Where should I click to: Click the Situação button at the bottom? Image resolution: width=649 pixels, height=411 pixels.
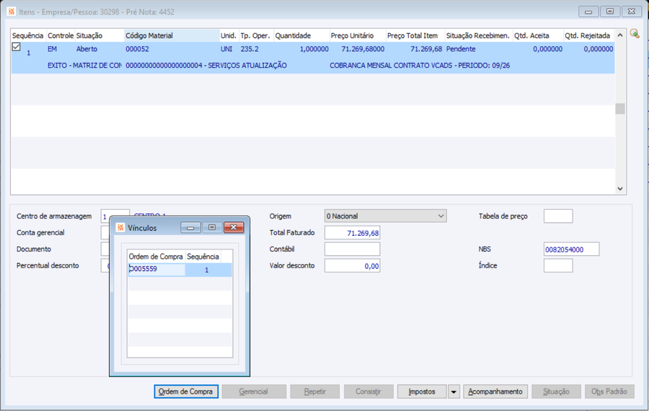pos(556,392)
